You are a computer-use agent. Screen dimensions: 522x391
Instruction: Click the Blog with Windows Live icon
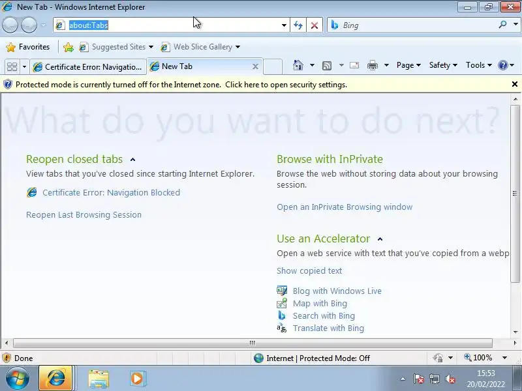pos(282,291)
